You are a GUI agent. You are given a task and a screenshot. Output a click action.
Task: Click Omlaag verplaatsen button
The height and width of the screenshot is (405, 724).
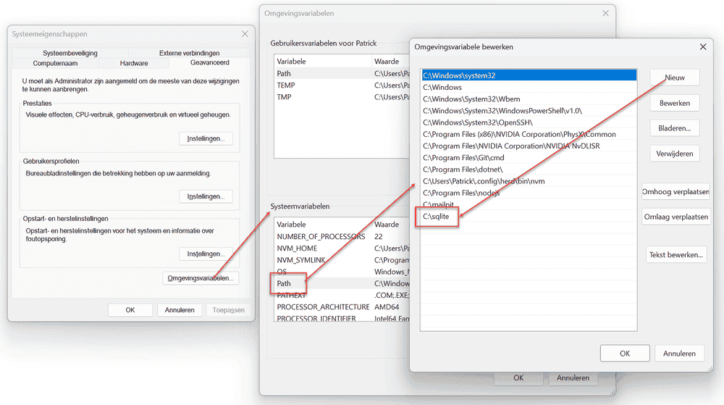[x=675, y=217]
